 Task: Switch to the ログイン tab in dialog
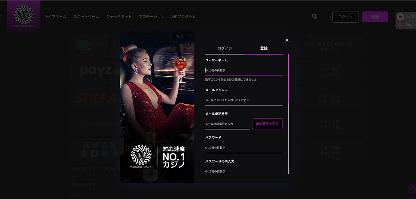(x=225, y=48)
